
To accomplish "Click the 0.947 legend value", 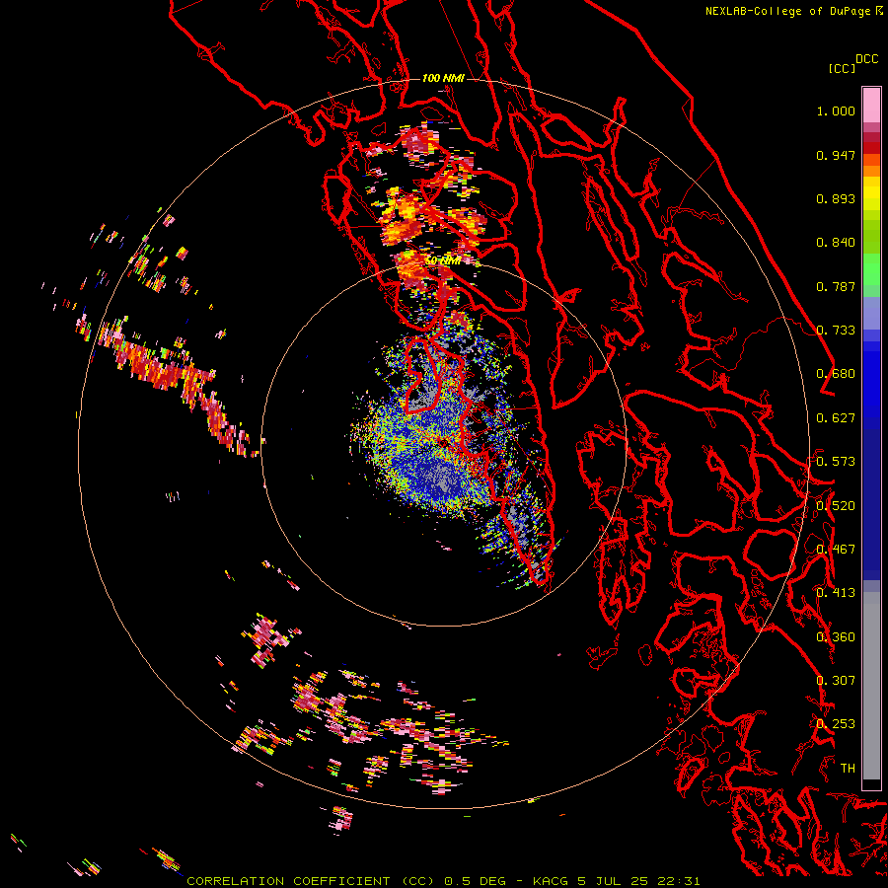I will tap(836, 155).
